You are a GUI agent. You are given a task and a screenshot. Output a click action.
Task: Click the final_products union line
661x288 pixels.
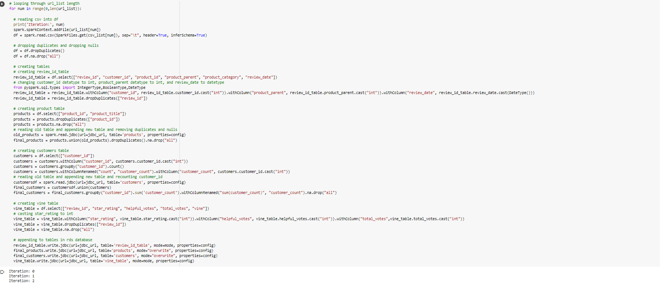95,140
